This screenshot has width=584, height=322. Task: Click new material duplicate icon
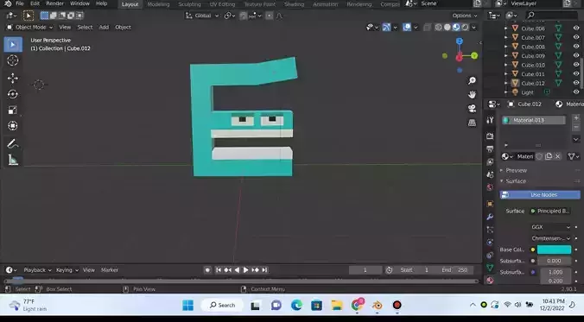point(549,156)
